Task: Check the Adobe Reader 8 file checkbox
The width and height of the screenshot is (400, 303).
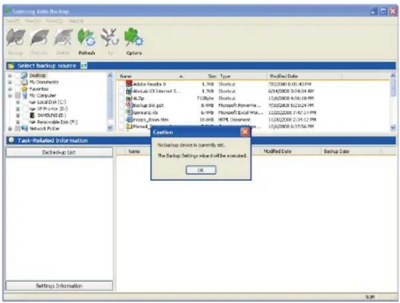Action: [122, 84]
